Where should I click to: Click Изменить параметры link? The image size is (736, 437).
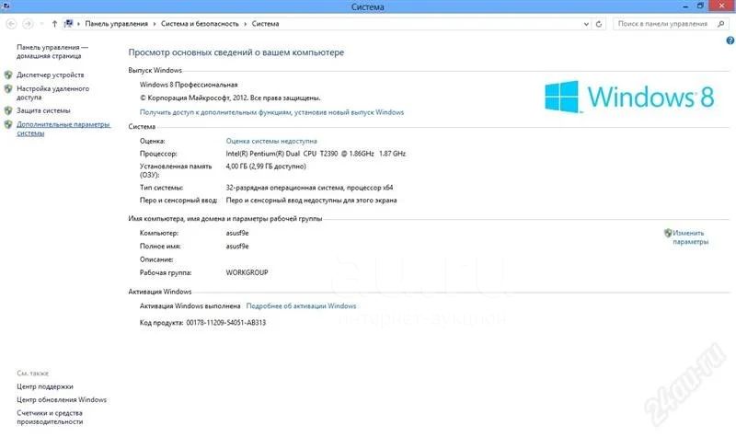coord(690,237)
